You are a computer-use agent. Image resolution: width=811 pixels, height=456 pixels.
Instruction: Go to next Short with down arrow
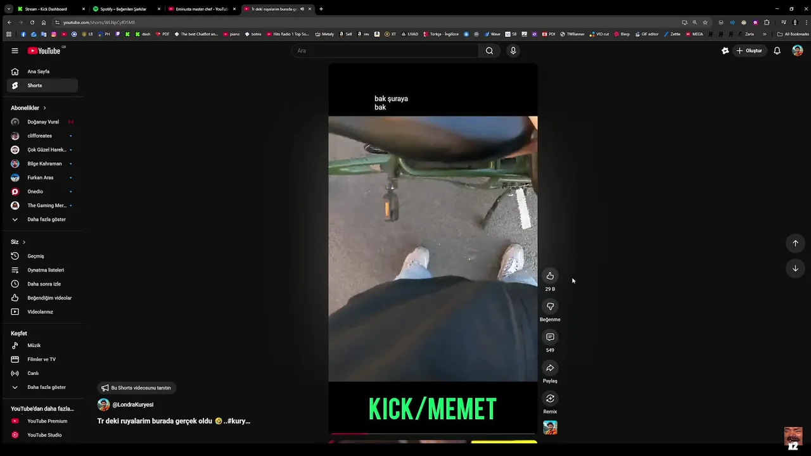click(x=795, y=268)
